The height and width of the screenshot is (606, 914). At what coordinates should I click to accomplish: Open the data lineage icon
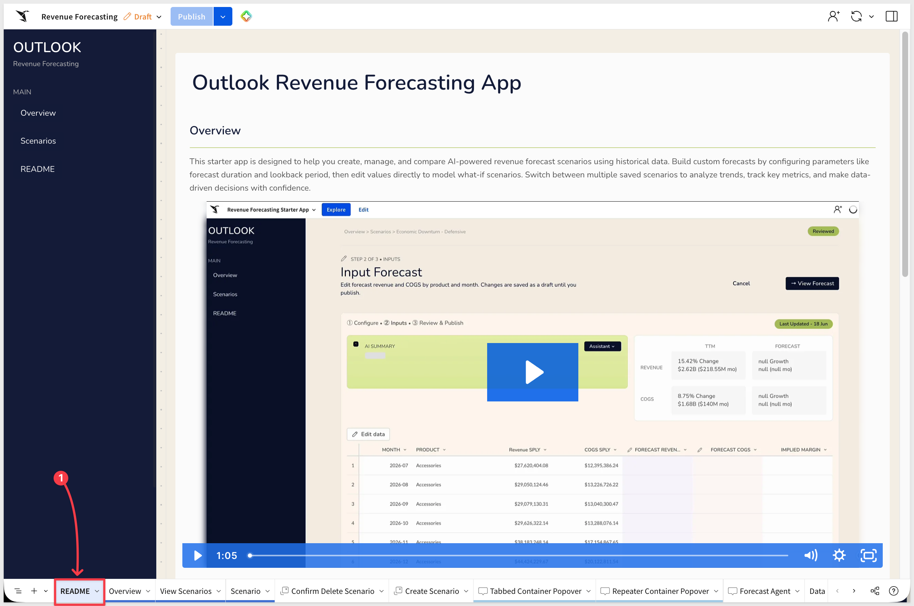tap(875, 591)
